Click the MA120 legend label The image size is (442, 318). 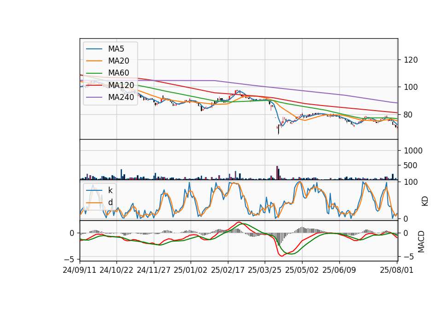click(x=121, y=85)
